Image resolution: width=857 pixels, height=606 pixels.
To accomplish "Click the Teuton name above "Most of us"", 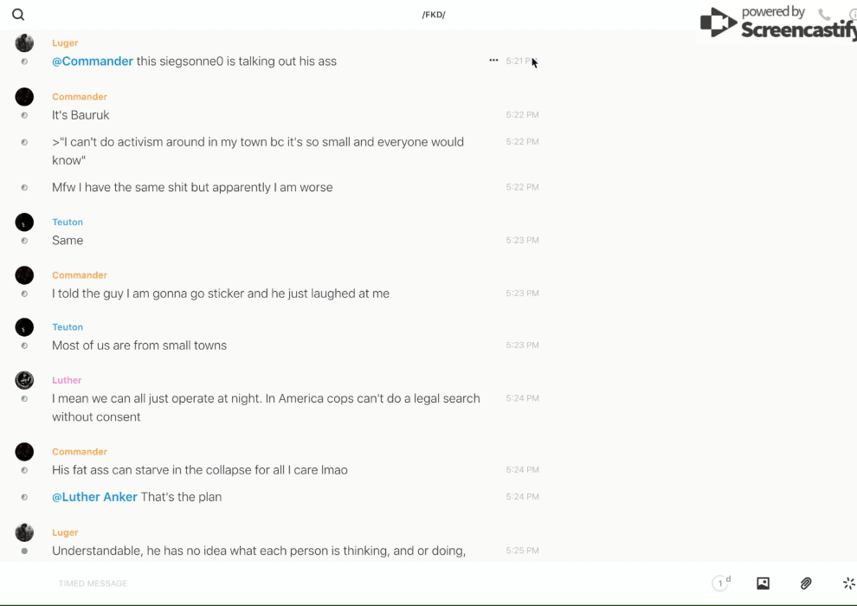I will point(68,327).
